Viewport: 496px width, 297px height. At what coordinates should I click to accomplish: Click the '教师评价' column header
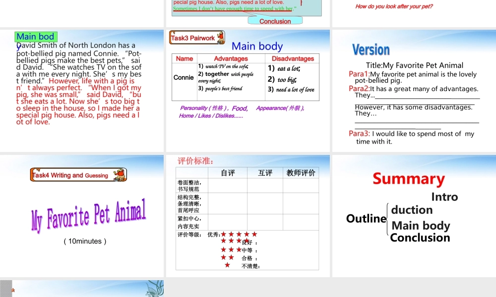click(301, 173)
